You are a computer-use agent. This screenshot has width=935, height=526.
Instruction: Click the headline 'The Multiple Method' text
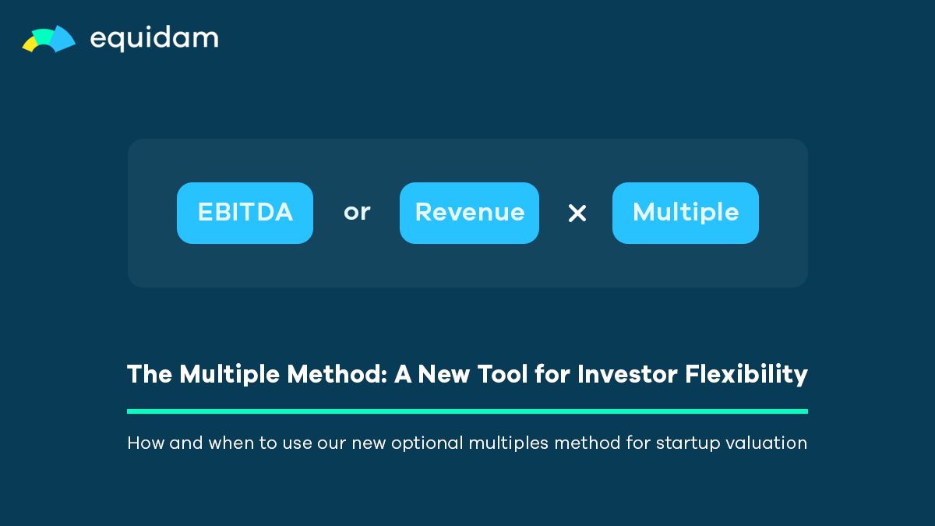tap(258, 374)
